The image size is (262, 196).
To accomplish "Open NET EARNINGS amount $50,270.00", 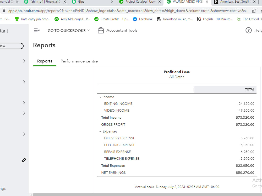I will (x=245, y=173).
